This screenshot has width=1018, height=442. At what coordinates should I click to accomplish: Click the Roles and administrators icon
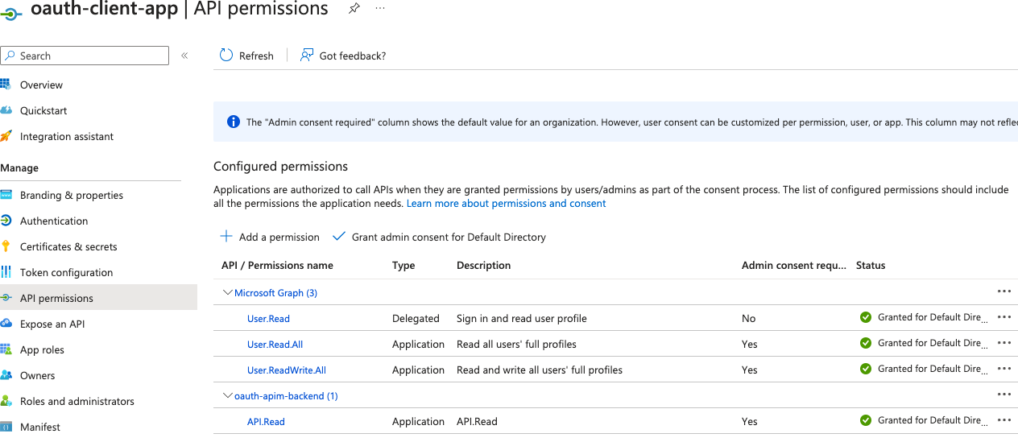click(x=6, y=401)
